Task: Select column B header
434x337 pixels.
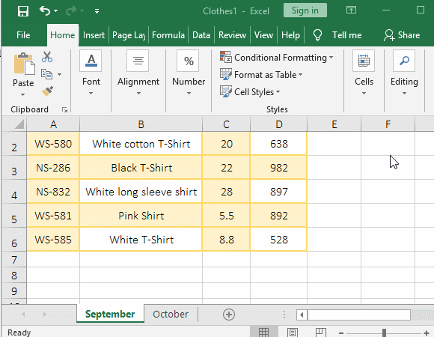Action: 141,124
